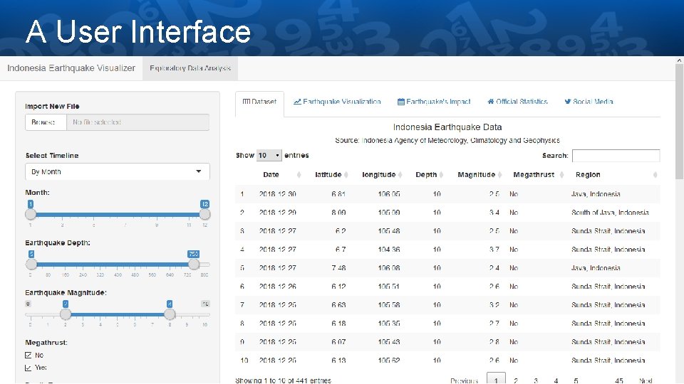The image size is (684, 384).
Task: Click the latitude cell '6.63'
Action: click(338, 305)
